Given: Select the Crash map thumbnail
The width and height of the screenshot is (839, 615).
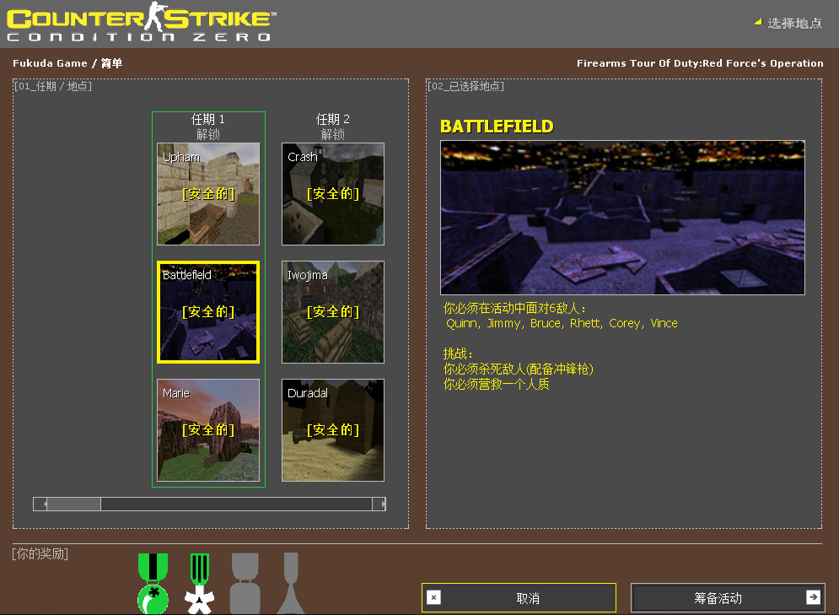Looking at the screenshot, I should 332,194.
